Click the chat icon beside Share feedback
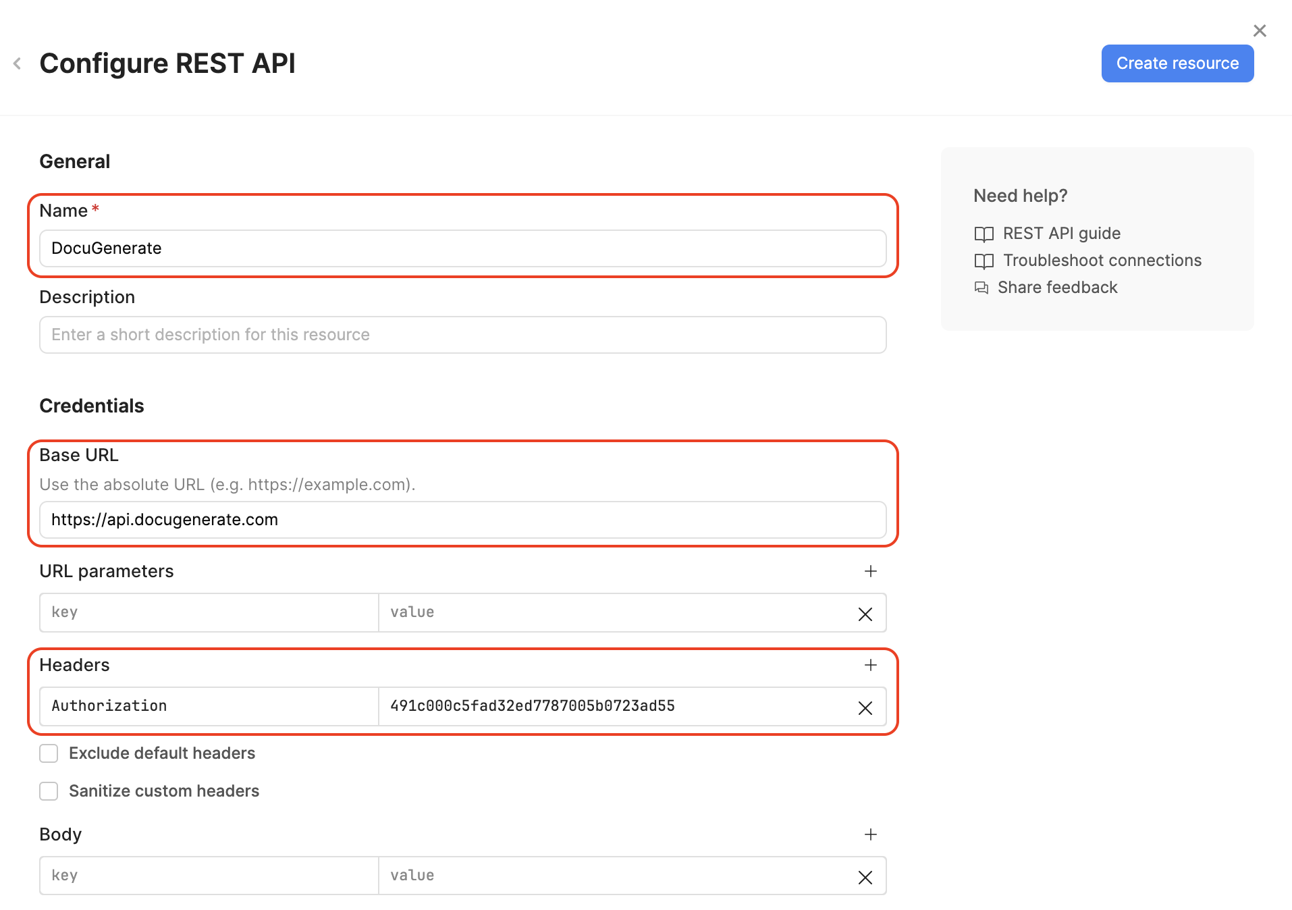The image size is (1292, 910). [x=981, y=288]
